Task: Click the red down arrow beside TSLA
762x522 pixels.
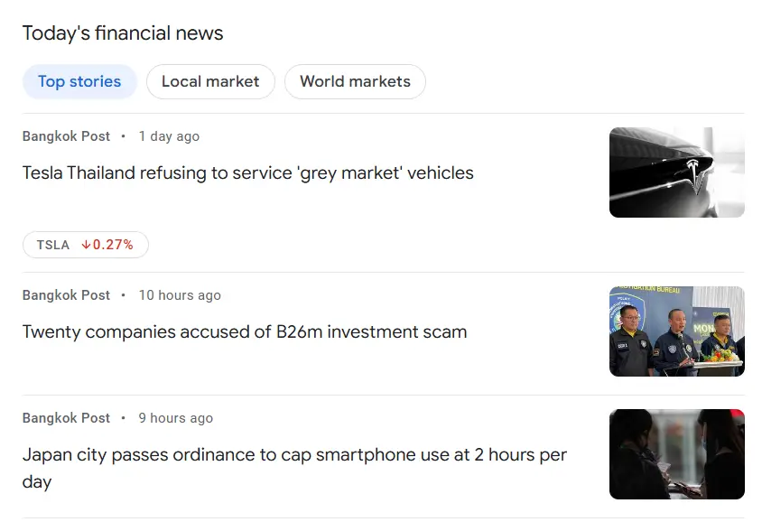Action: pos(86,245)
